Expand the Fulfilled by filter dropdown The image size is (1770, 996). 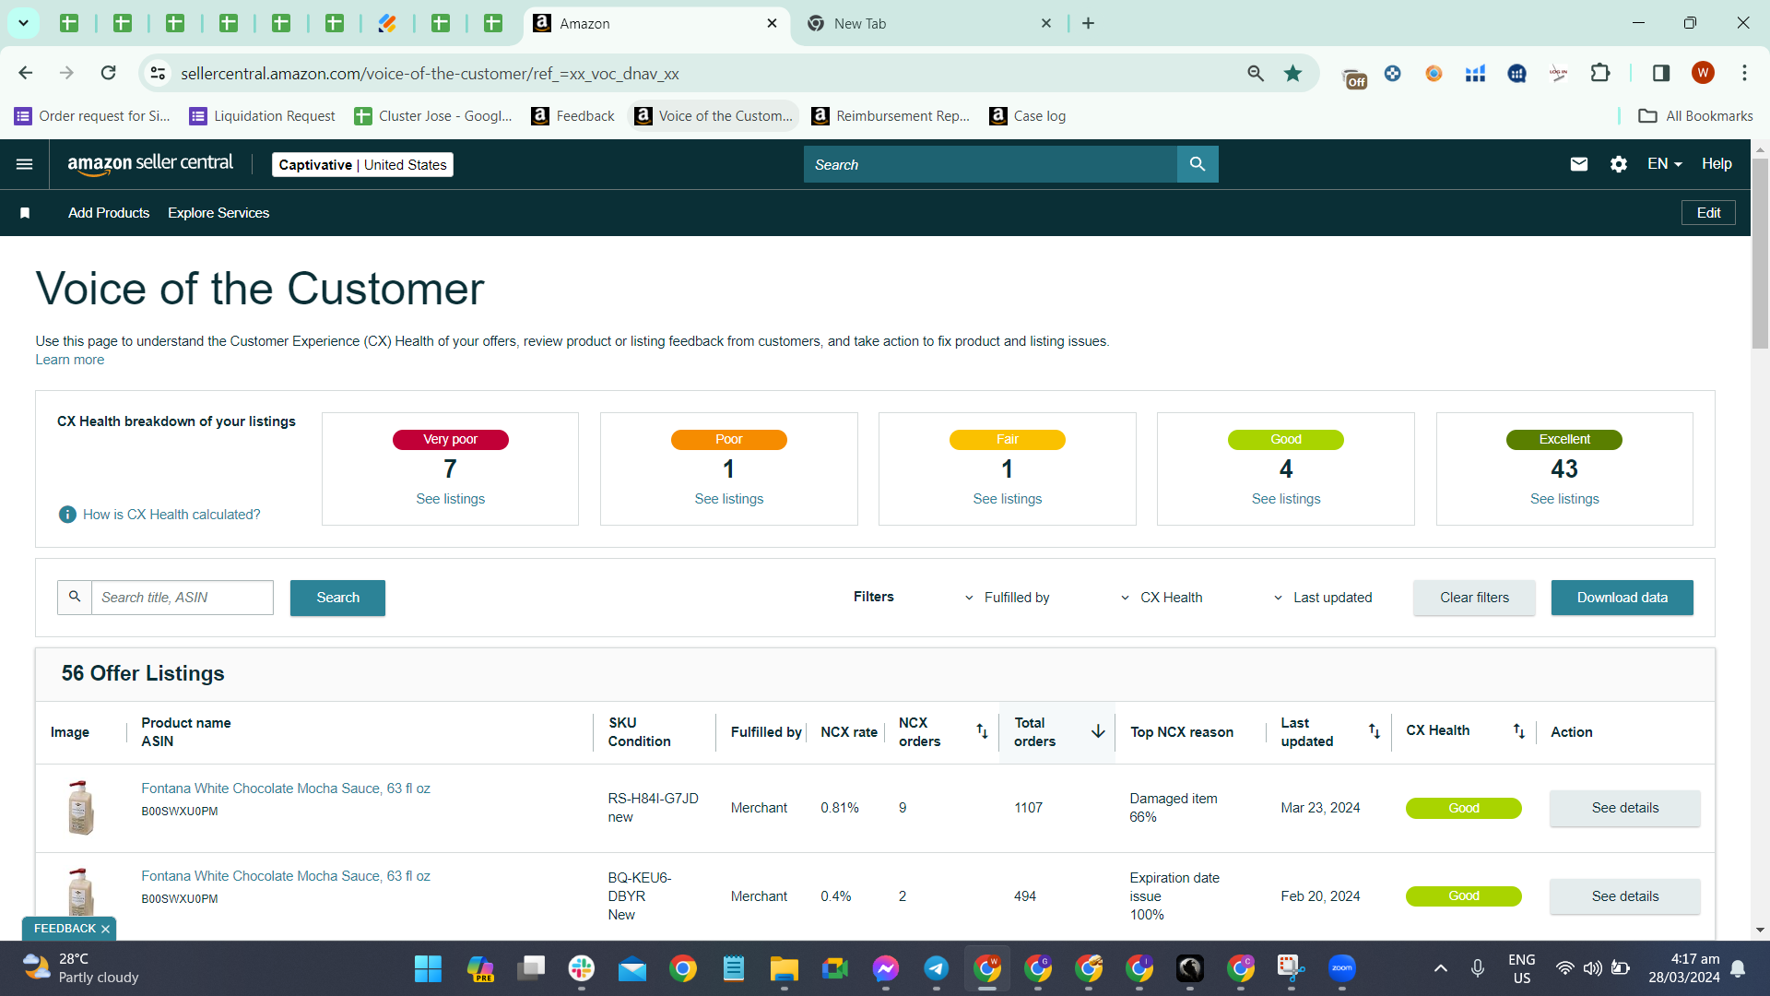click(1008, 598)
